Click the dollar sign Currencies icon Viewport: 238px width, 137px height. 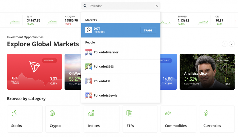[206, 113]
